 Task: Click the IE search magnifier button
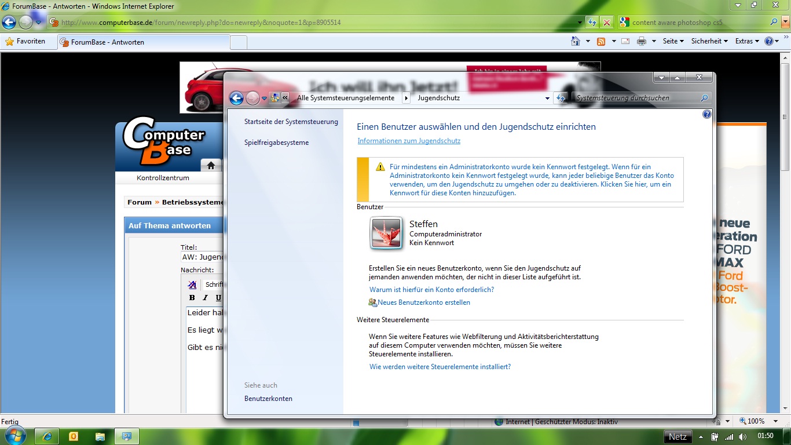pos(774,23)
